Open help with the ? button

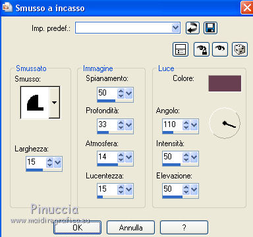click(x=184, y=227)
